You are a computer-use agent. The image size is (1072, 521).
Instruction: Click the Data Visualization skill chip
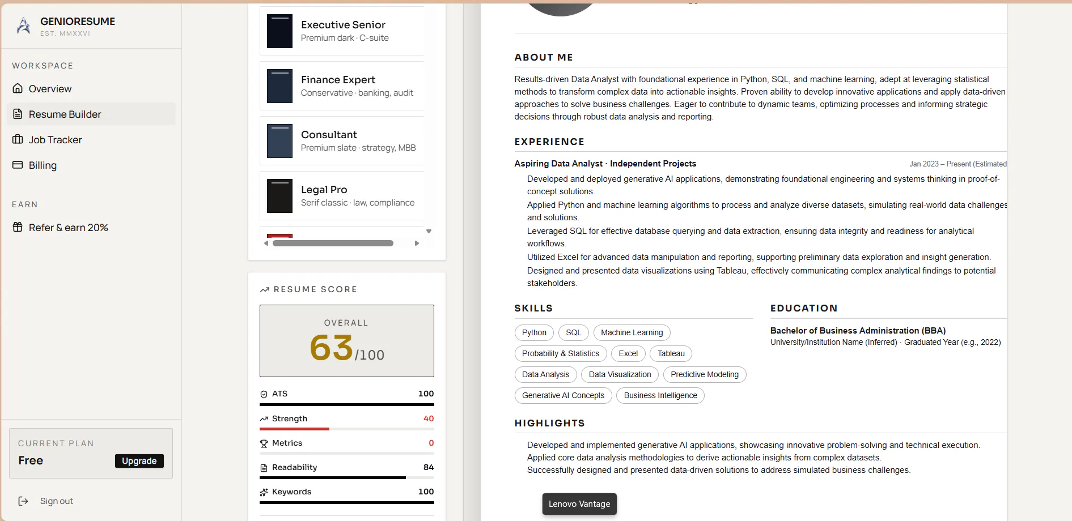tap(620, 375)
